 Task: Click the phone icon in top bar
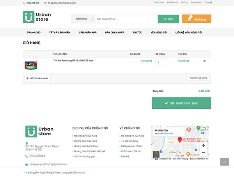pyautogui.click(x=24, y=3)
